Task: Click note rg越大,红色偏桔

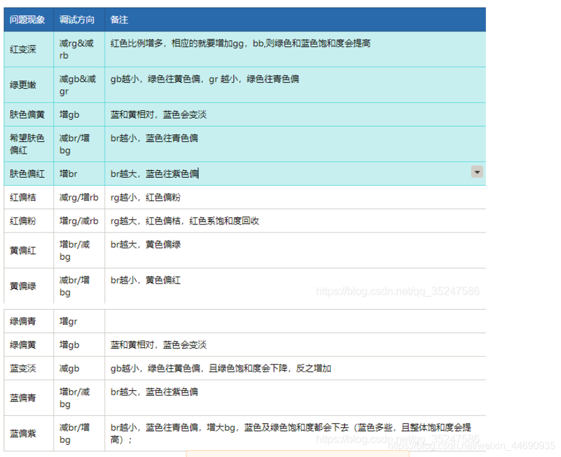Action: pos(185,221)
